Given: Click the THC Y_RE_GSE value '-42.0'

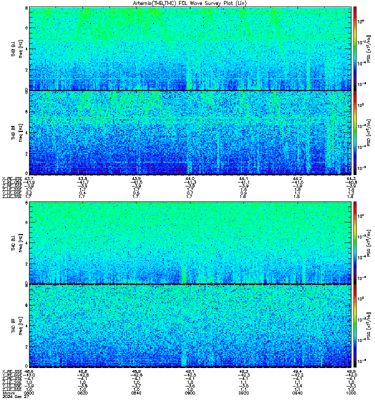Looking at the screenshot, I should (x=351, y=375).
